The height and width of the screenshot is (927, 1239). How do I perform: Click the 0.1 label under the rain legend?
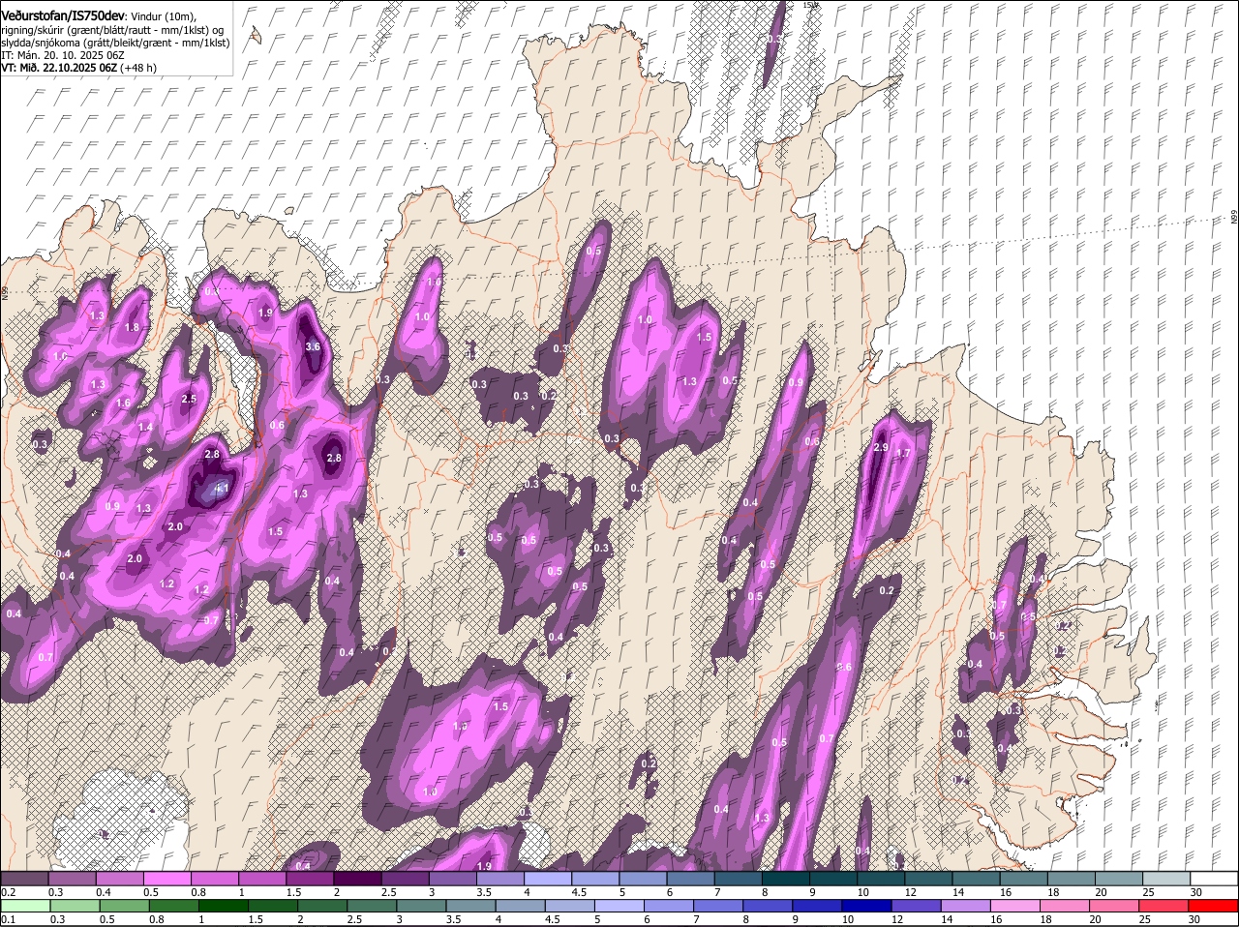(x=8, y=919)
